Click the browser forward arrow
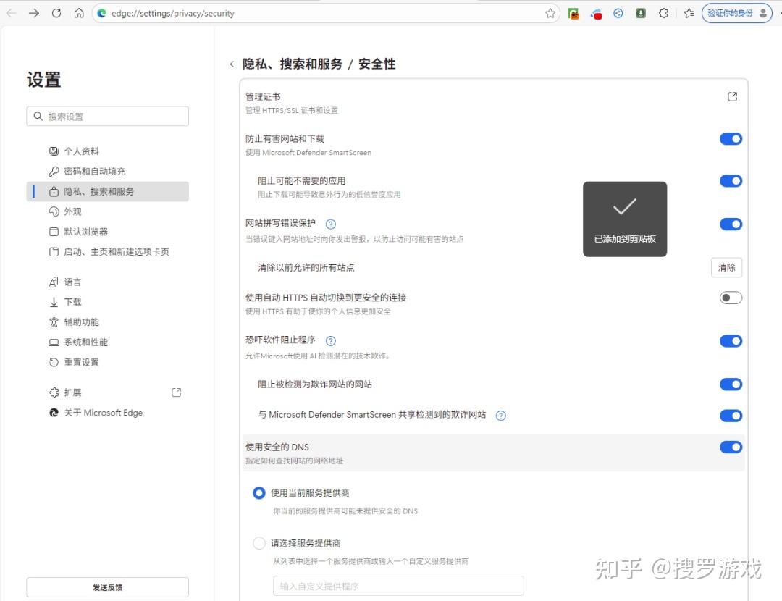Image resolution: width=782 pixels, height=601 pixels. pyautogui.click(x=34, y=14)
